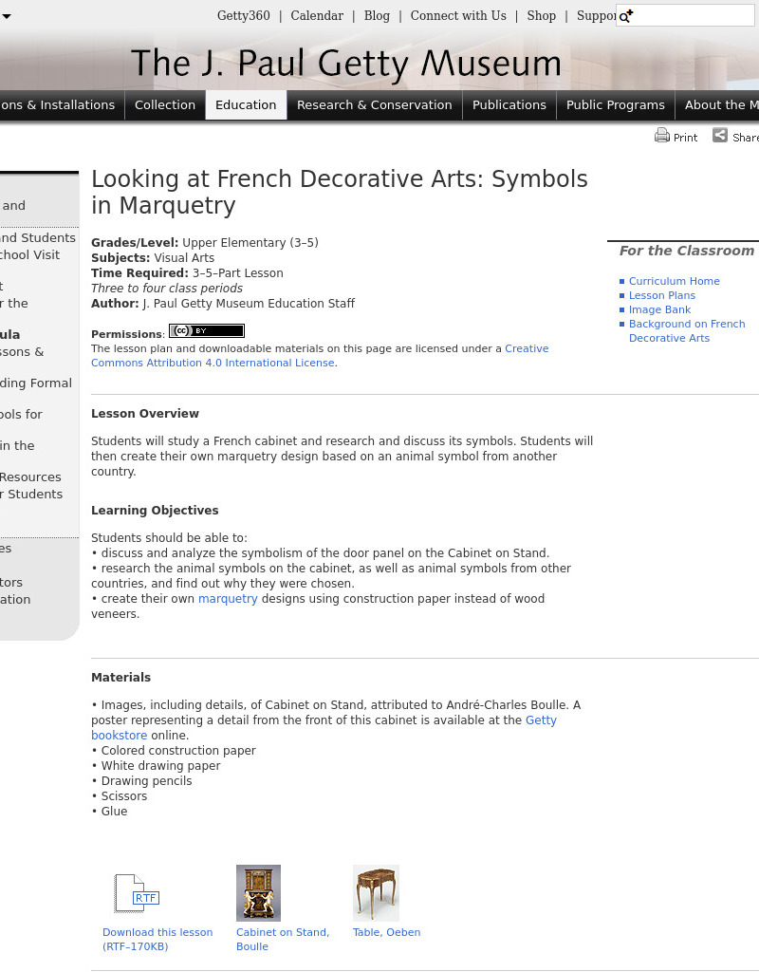Click the Share icon
The image size is (759, 972).
[720, 135]
